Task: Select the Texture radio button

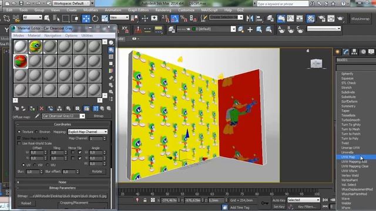Action: (19, 132)
